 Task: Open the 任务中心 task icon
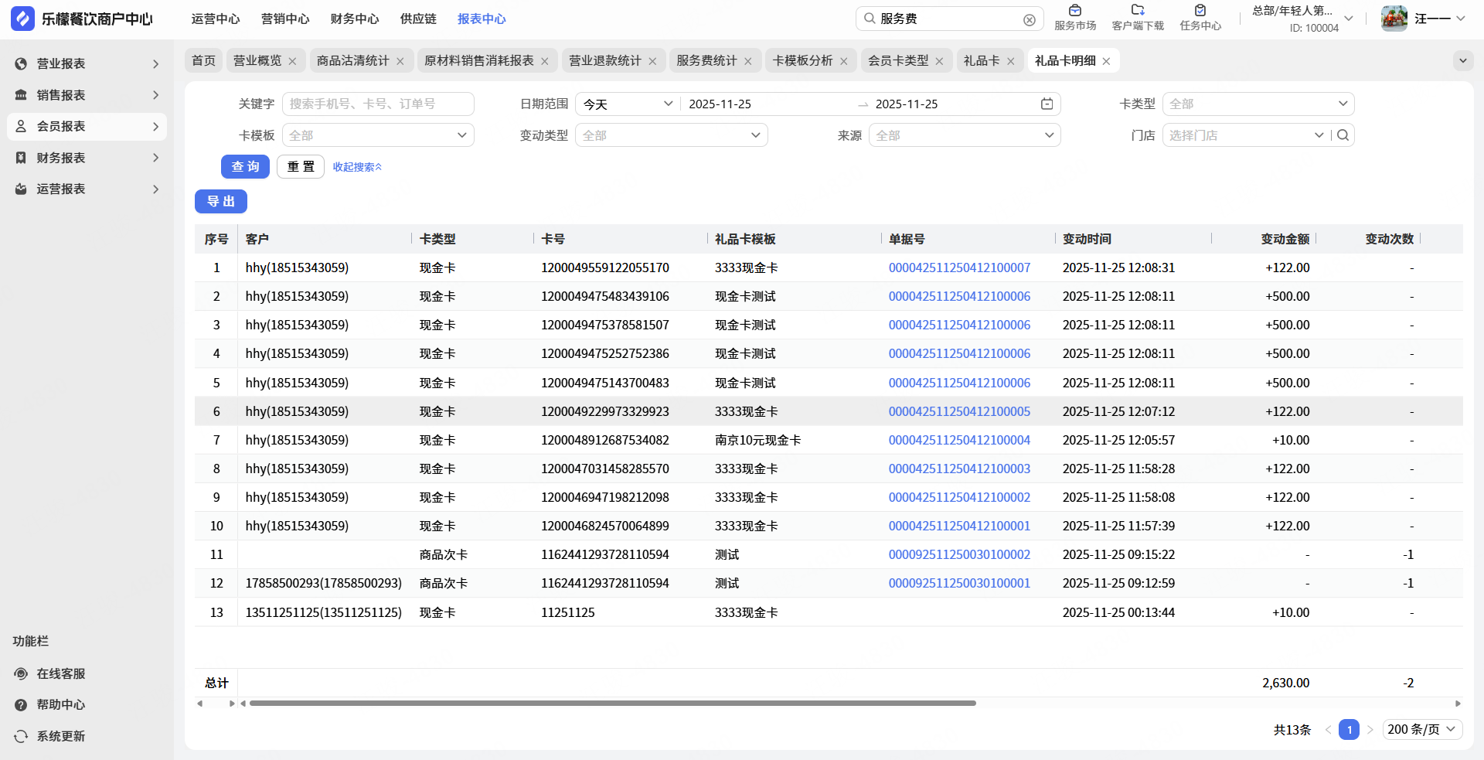coord(1200,11)
